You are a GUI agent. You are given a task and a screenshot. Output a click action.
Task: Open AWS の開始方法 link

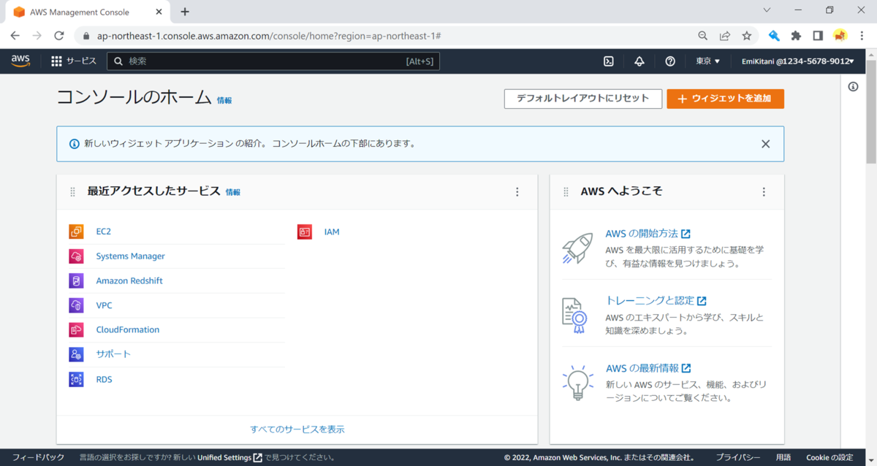(x=648, y=234)
